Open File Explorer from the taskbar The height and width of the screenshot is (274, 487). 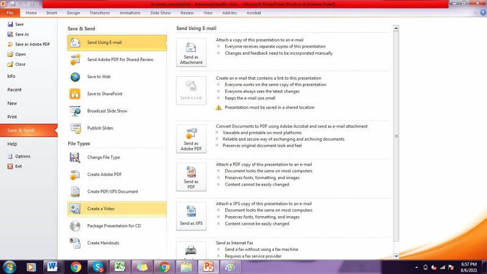tap(186, 267)
